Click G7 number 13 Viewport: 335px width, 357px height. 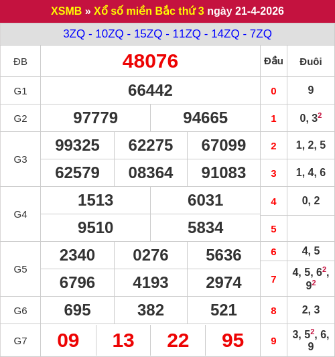123,341
